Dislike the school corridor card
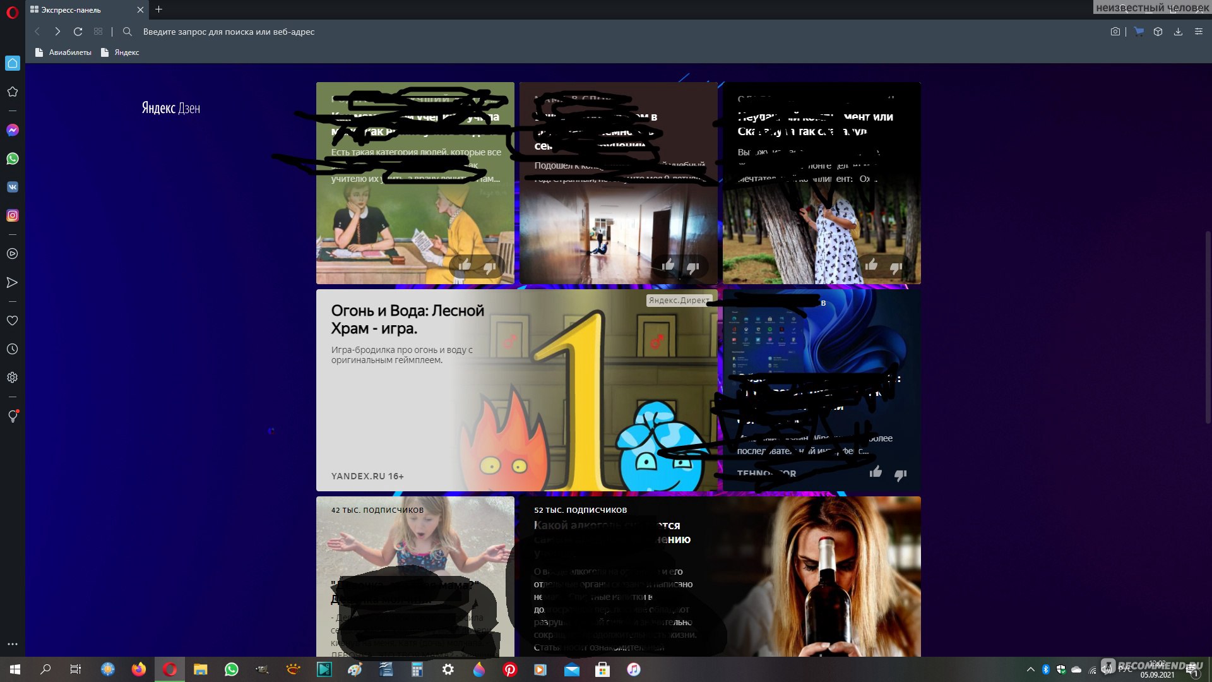Image resolution: width=1212 pixels, height=682 pixels. click(x=692, y=268)
